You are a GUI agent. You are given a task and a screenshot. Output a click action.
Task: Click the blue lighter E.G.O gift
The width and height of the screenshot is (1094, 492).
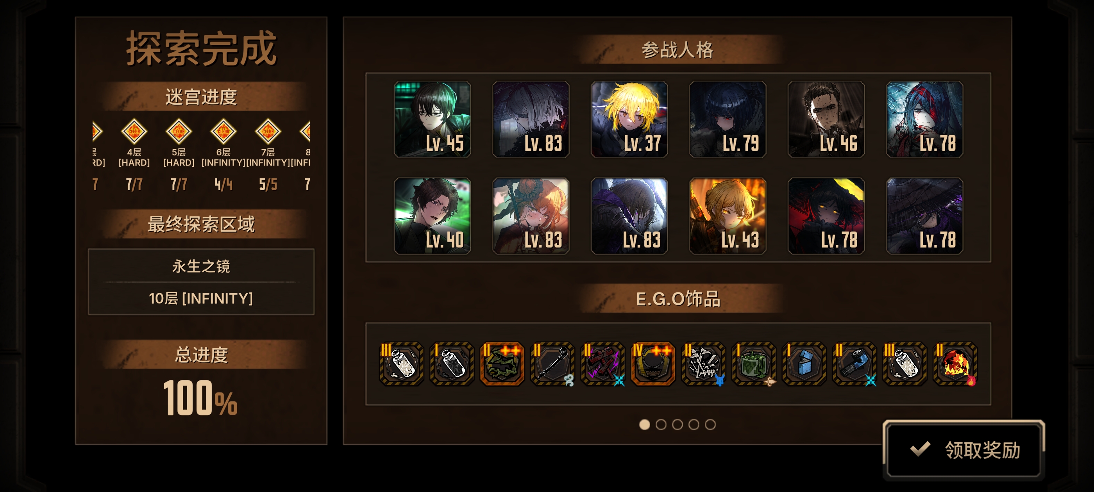804,364
